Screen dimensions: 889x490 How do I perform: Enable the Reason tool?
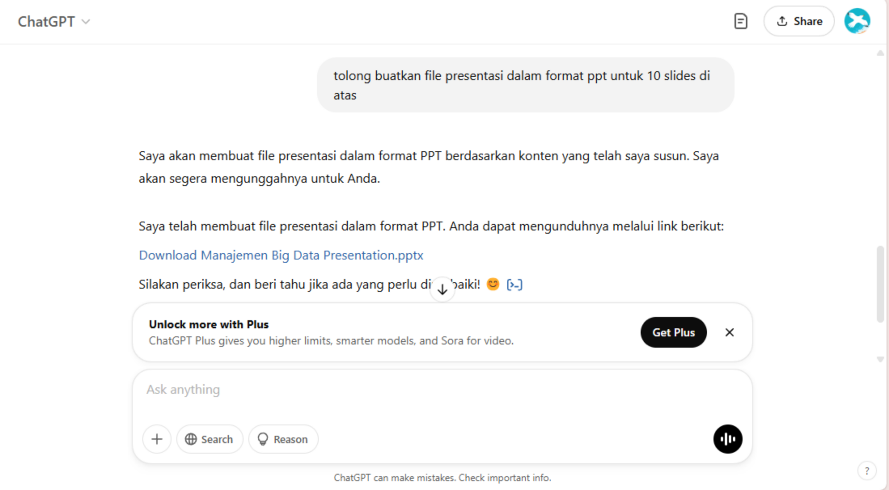coord(283,439)
